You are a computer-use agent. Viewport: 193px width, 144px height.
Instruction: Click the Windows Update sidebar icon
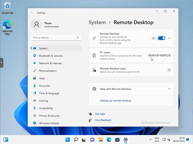tap(35, 123)
